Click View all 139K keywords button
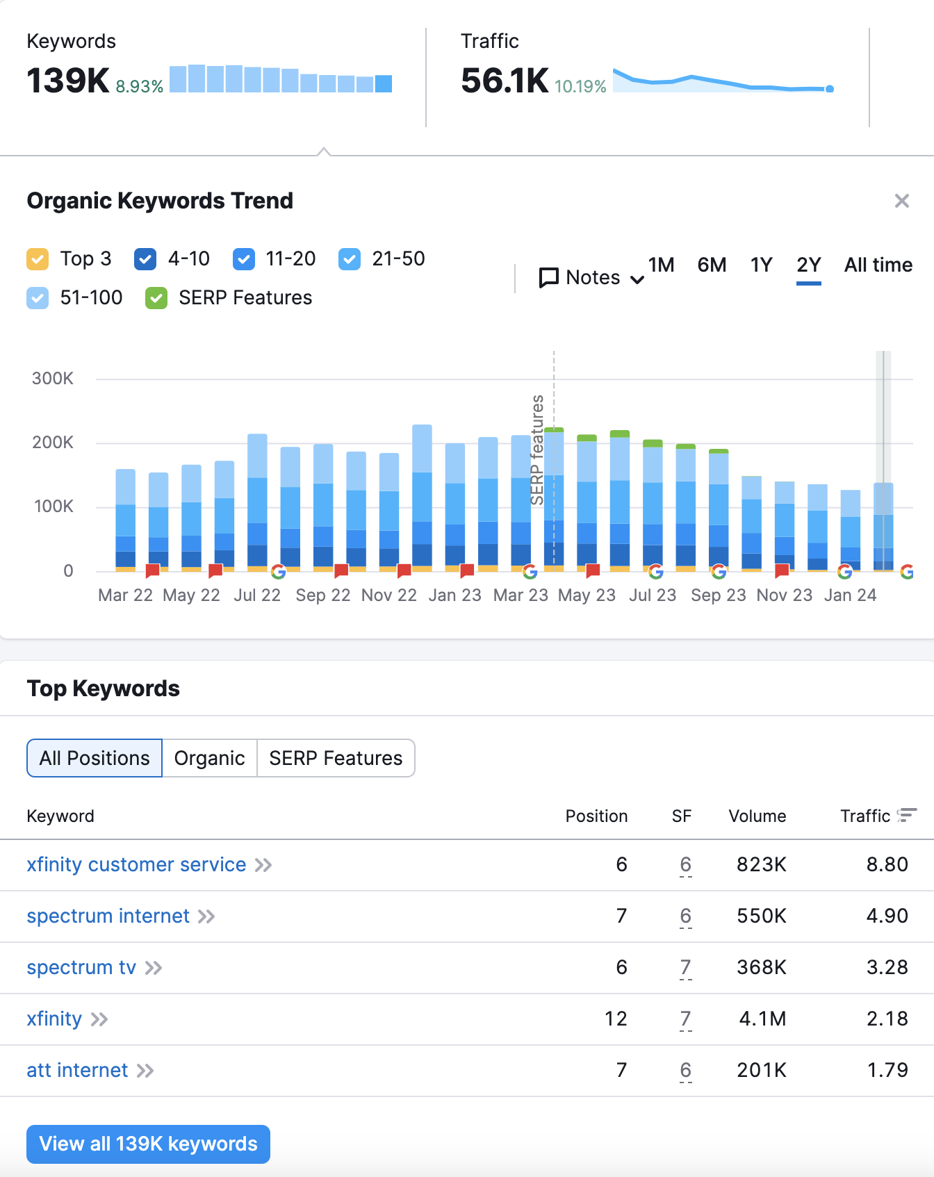Screen dimensions: 934x1177 click(x=148, y=1144)
